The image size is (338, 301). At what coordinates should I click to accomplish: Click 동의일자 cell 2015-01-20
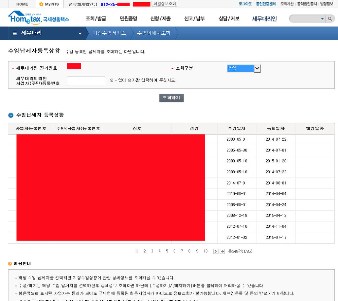pyautogui.click(x=276, y=161)
